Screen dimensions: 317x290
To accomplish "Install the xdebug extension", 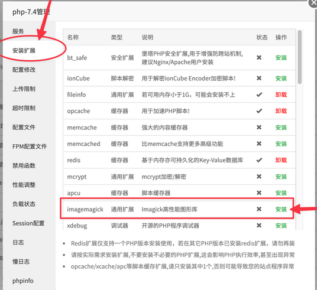I will pyautogui.click(x=281, y=226).
